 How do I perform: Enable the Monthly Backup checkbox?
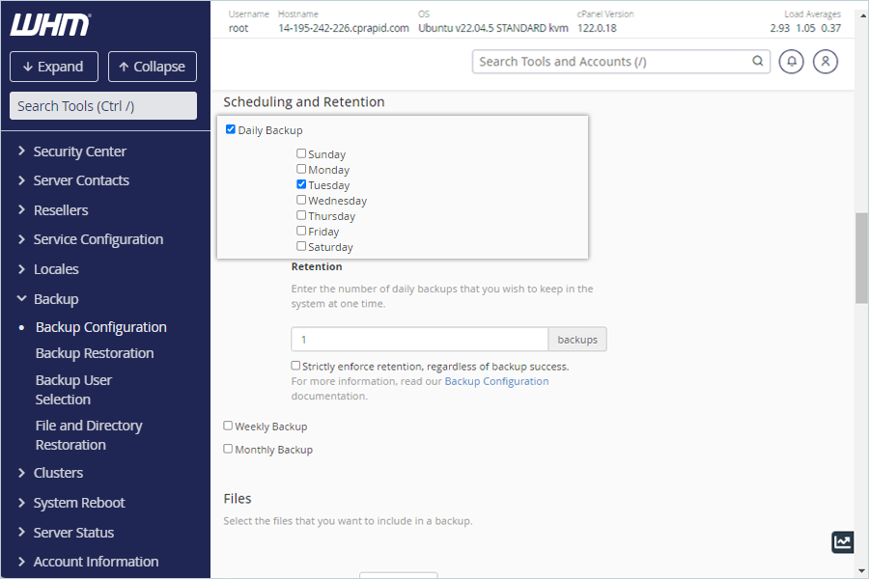click(228, 449)
